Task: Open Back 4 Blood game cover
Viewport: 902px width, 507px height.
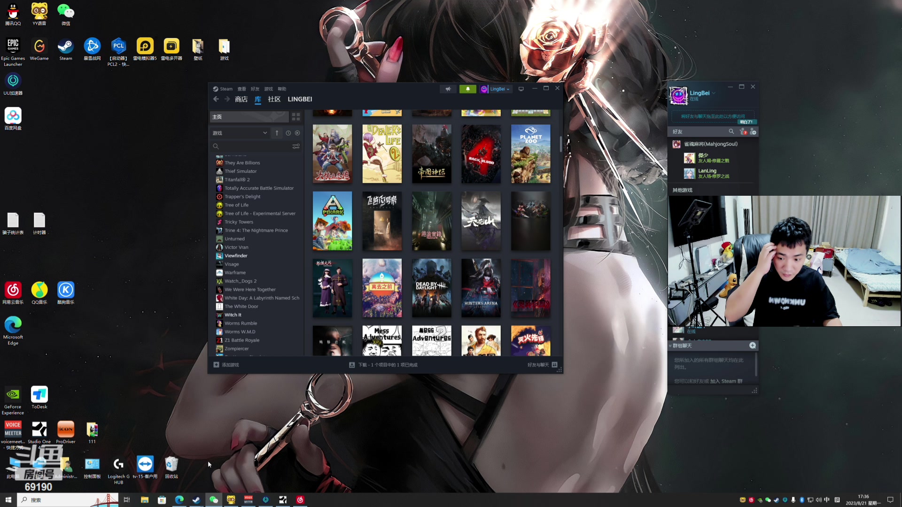Action: [x=481, y=154]
